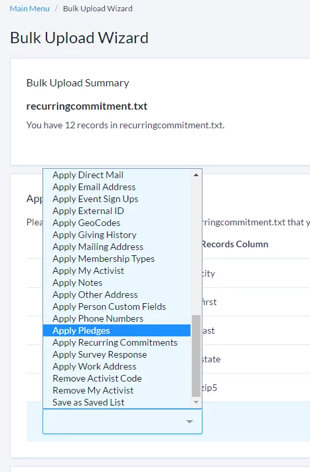Viewport: 310px width, 472px height.
Task: Click the Records Column table header
Action: click(x=234, y=244)
